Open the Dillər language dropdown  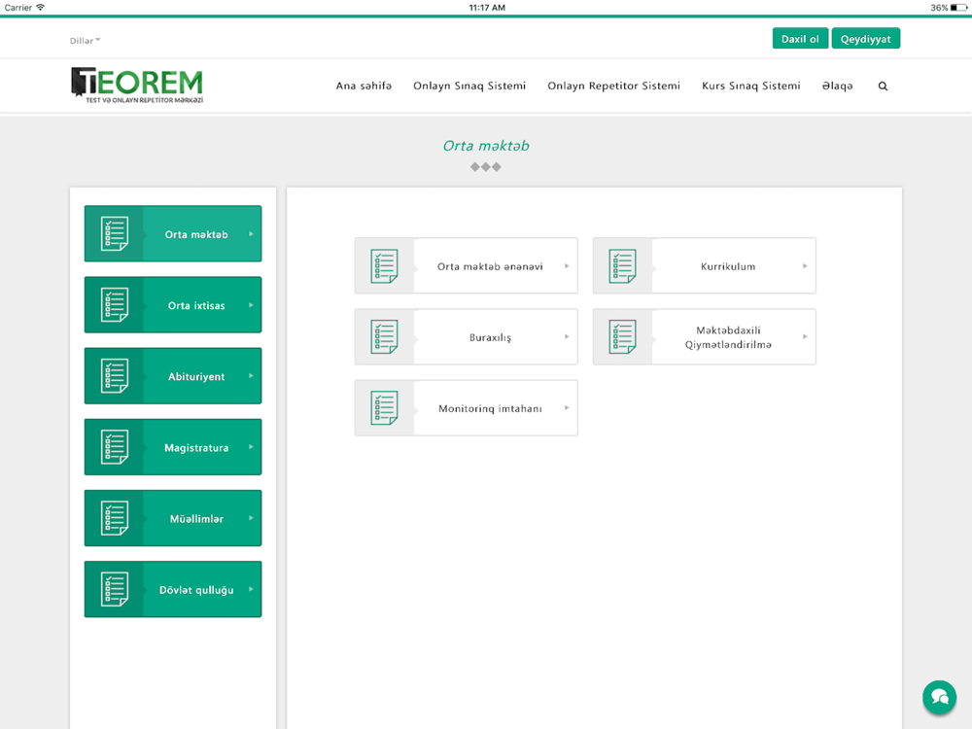click(x=85, y=40)
